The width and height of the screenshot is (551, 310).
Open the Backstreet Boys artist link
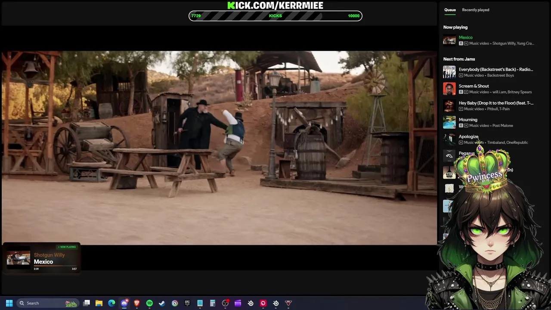click(500, 75)
